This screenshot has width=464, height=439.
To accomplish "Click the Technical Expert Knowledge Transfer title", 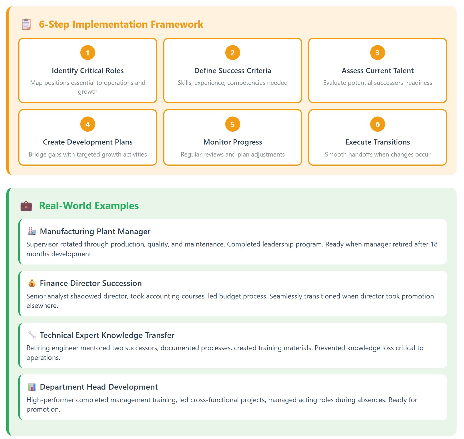I will (107, 335).
